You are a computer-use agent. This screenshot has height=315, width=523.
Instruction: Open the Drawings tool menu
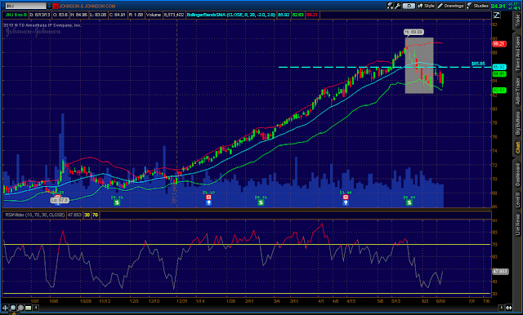click(x=450, y=6)
